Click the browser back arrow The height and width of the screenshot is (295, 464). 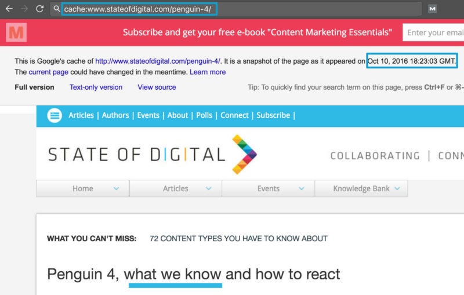point(9,9)
